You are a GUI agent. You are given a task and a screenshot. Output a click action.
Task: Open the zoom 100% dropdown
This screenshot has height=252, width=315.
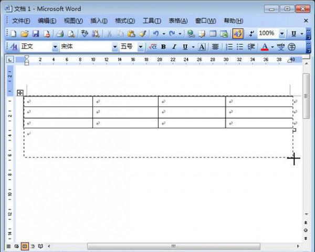tap(282, 34)
